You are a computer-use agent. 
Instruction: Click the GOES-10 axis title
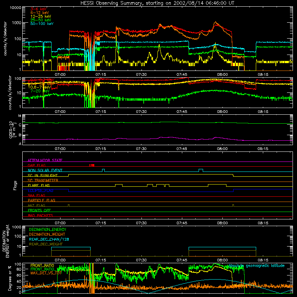coord(12,130)
